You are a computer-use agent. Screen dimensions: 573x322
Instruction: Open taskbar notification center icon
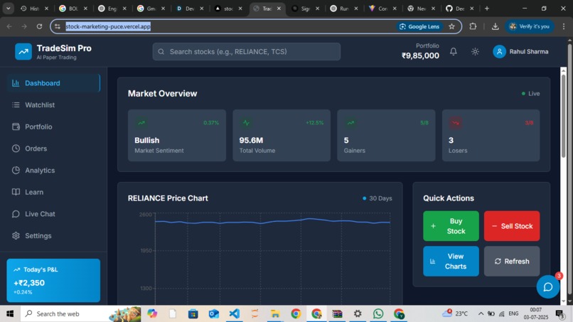coord(559,313)
